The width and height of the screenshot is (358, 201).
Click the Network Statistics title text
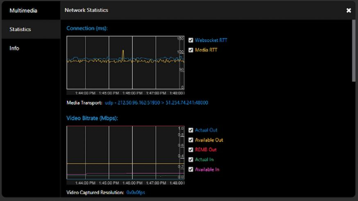tap(86, 10)
